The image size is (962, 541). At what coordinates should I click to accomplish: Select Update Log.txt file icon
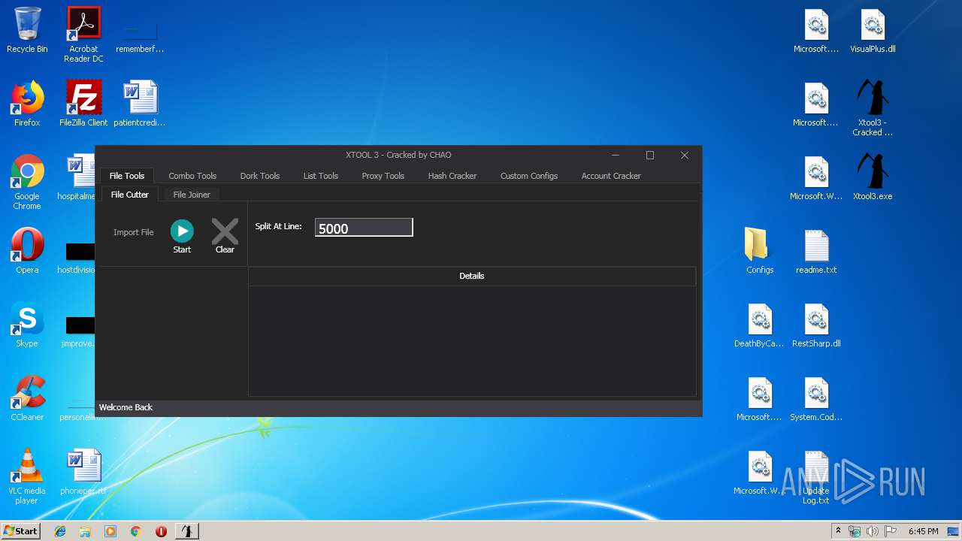pyautogui.click(x=816, y=477)
